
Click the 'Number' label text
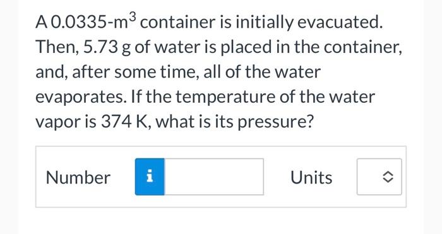(78, 178)
